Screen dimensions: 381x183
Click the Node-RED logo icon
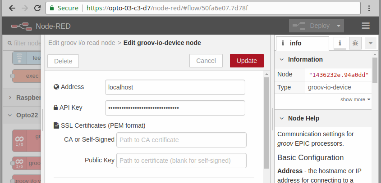pos(21,26)
